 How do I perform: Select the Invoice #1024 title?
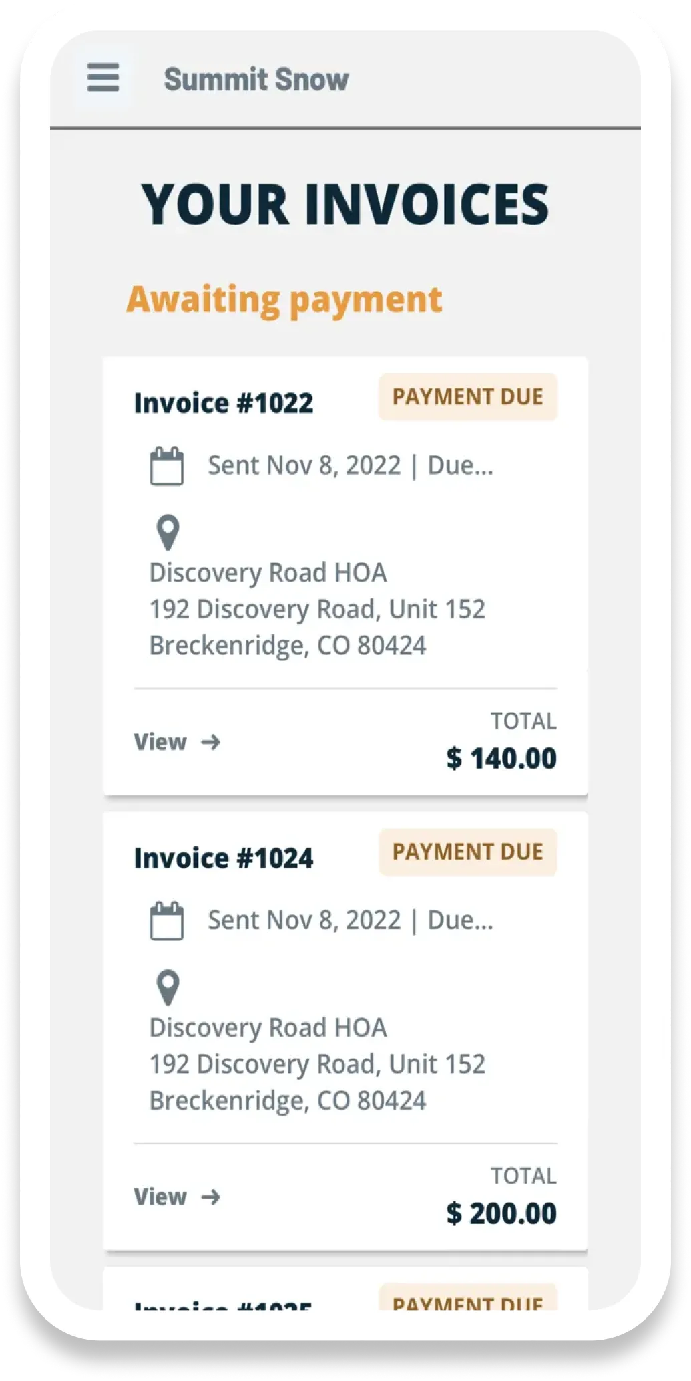[x=223, y=858]
